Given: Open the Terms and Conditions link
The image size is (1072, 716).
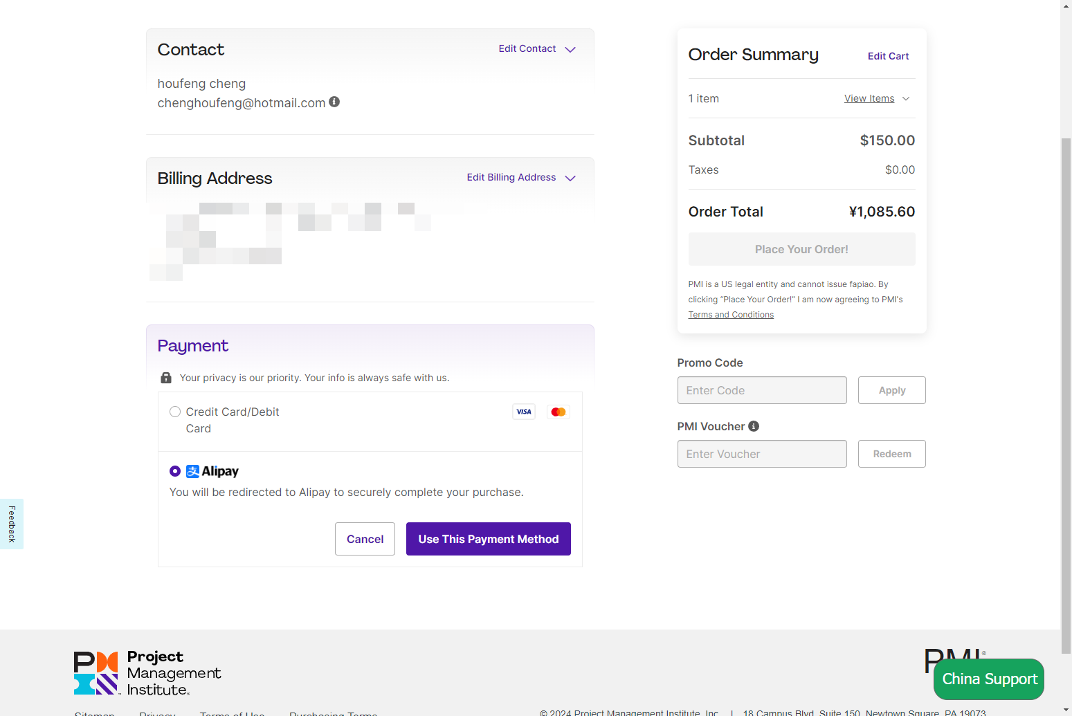Looking at the screenshot, I should point(731,315).
